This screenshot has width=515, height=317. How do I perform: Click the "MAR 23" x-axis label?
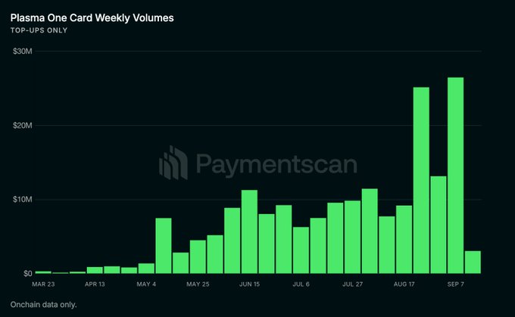43,284
